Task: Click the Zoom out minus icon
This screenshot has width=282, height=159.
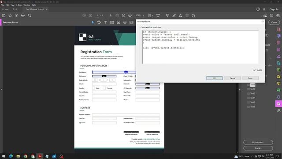Action: (123, 15)
